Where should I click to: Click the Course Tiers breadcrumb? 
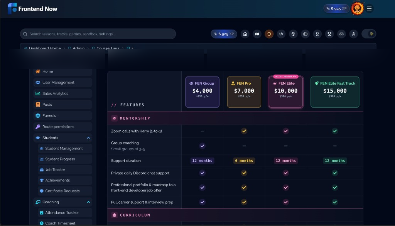click(106, 48)
